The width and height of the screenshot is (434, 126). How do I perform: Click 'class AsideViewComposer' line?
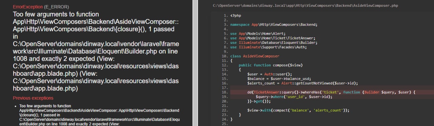coord(255,56)
